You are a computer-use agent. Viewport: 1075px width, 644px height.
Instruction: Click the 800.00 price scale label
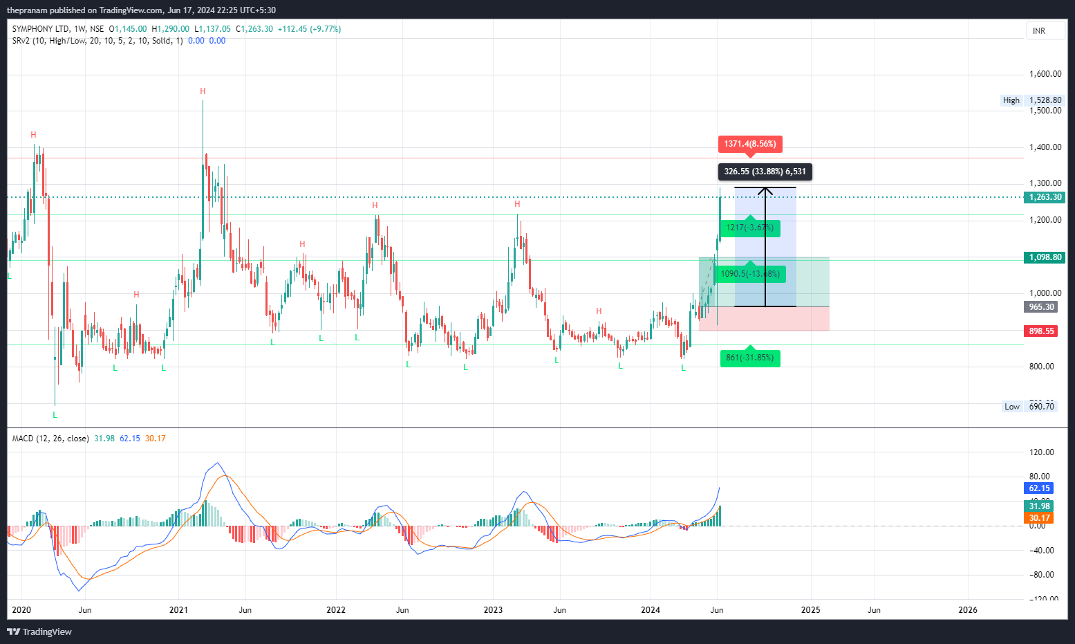[1042, 367]
